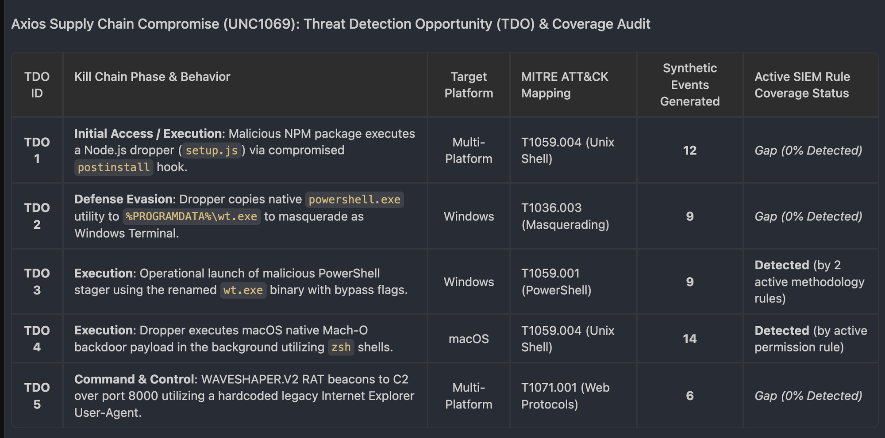Select the macOS platform cell
This screenshot has height=438, width=885.
(x=469, y=339)
